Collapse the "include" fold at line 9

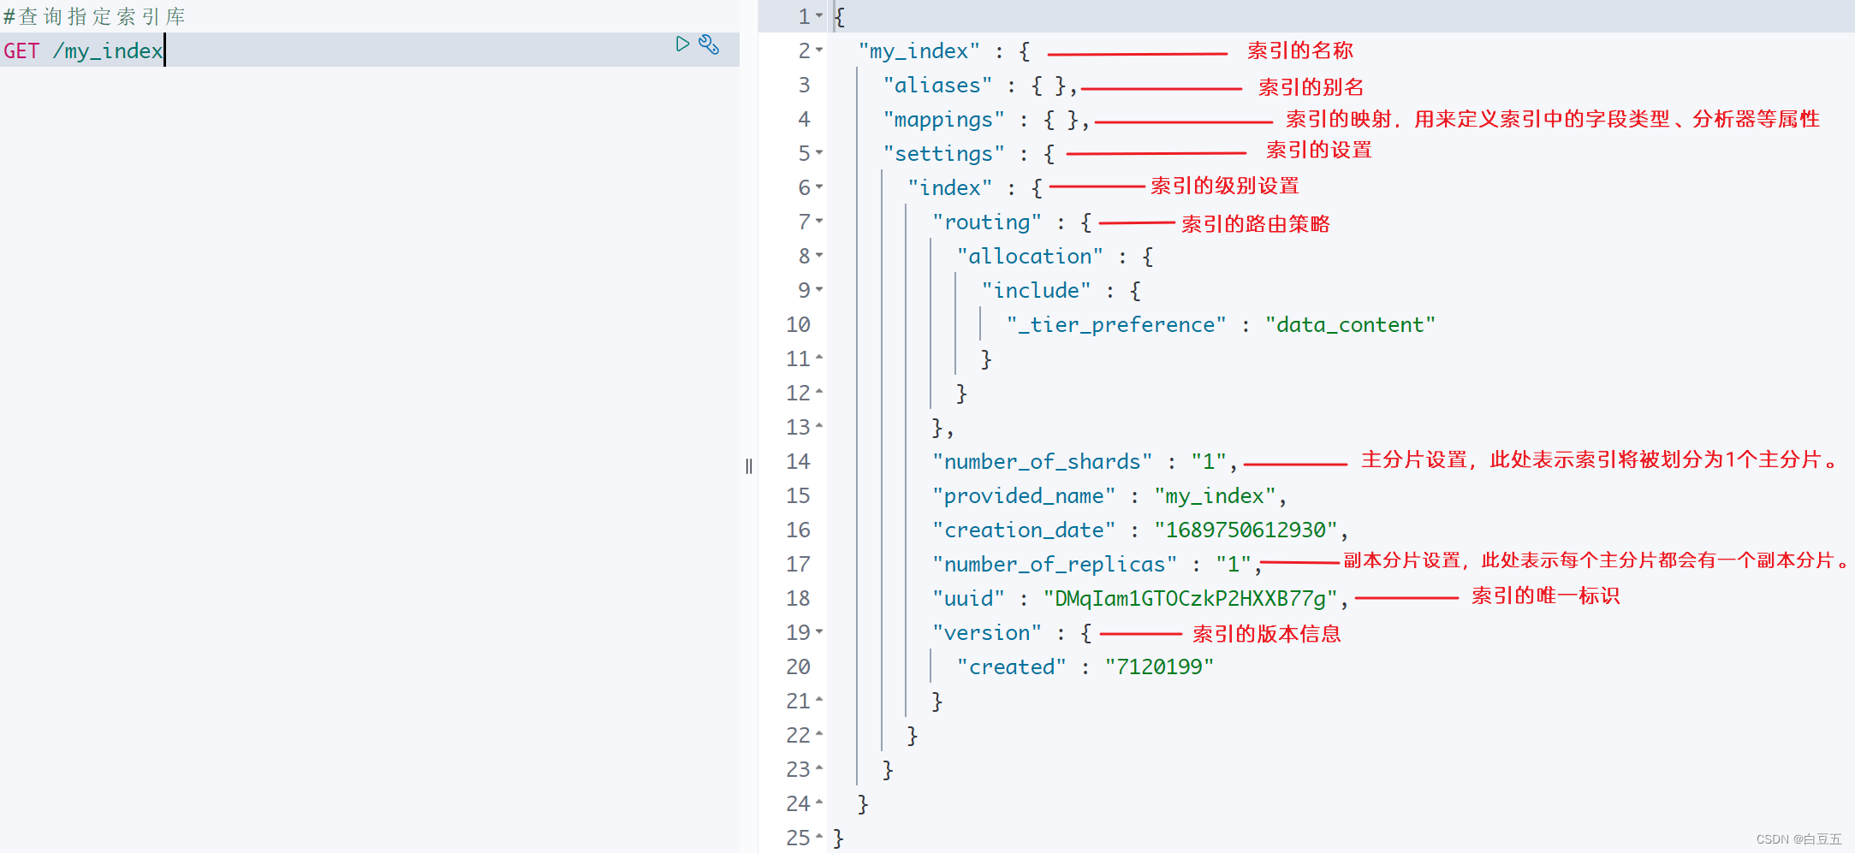[x=819, y=289]
